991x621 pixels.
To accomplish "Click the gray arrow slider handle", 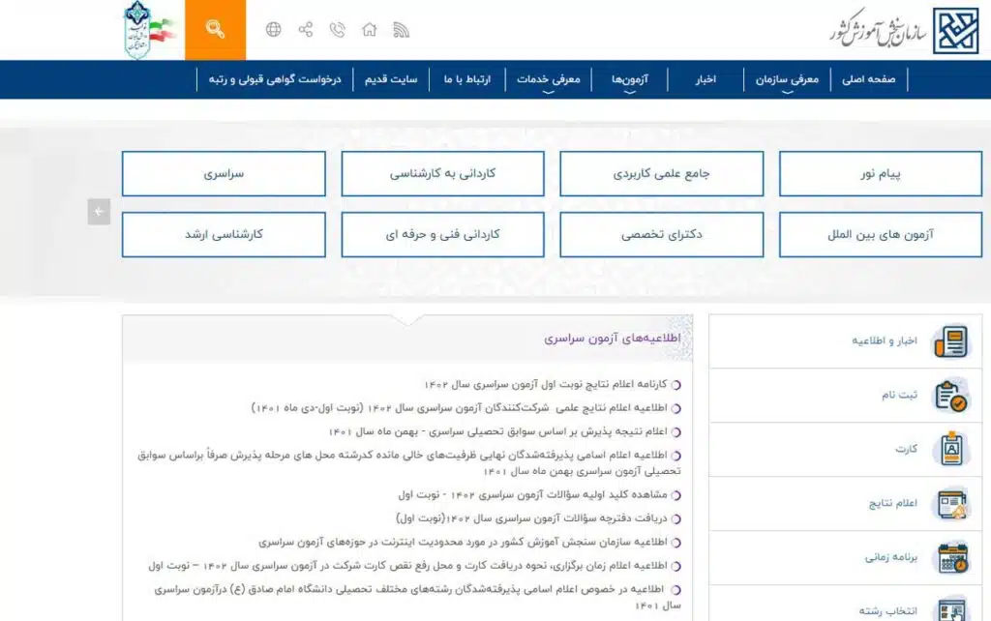I will tap(99, 212).
